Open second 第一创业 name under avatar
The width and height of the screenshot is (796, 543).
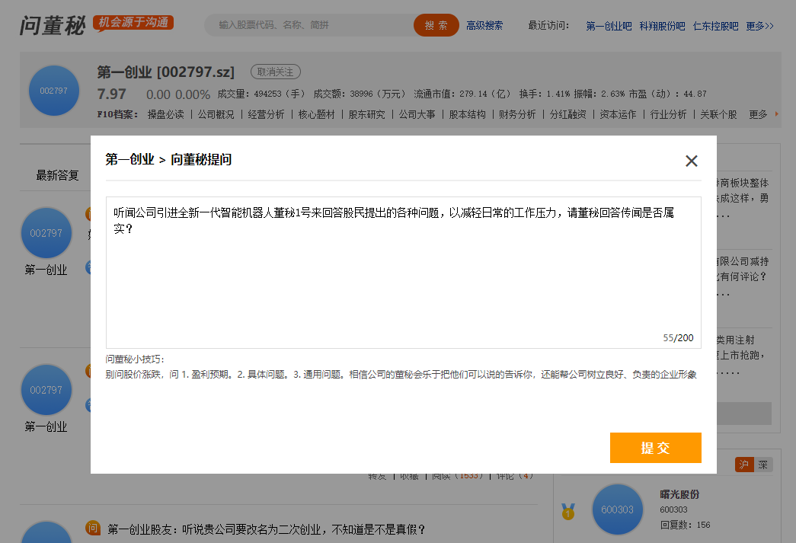[46, 426]
